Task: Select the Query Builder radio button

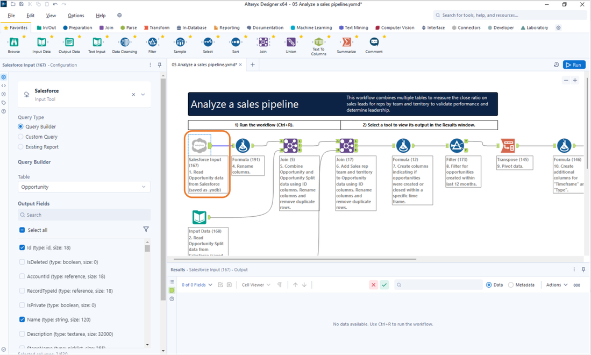Action: [21, 126]
